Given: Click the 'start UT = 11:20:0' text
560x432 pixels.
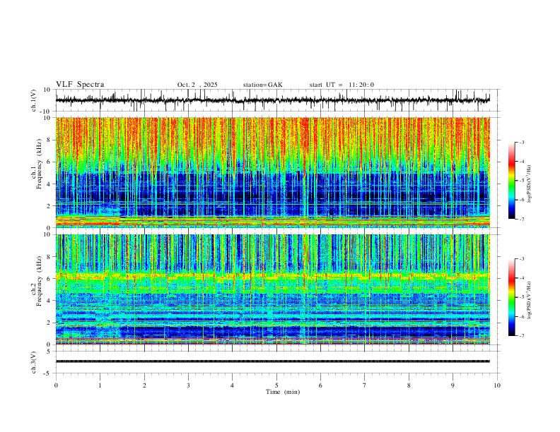Looking at the screenshot, I should click(342, 85).
